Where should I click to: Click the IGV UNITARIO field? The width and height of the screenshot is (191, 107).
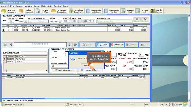pyautogui.click(x=125, y=62)
